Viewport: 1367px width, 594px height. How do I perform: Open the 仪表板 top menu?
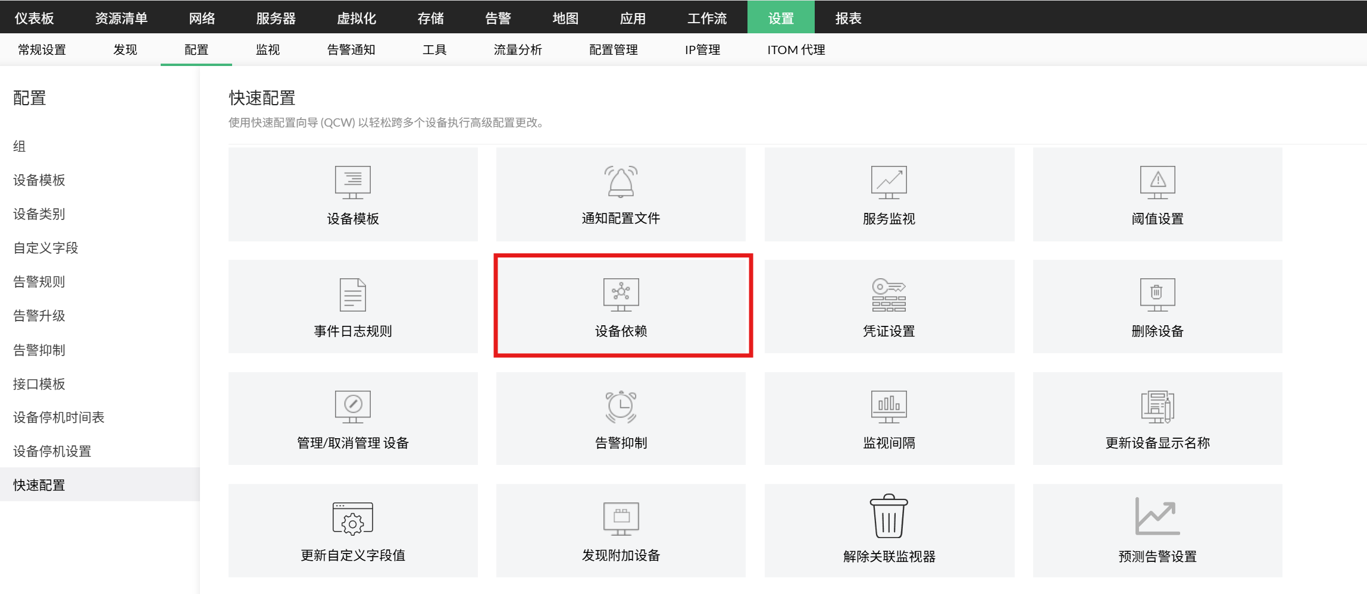(x=35, y=18)
